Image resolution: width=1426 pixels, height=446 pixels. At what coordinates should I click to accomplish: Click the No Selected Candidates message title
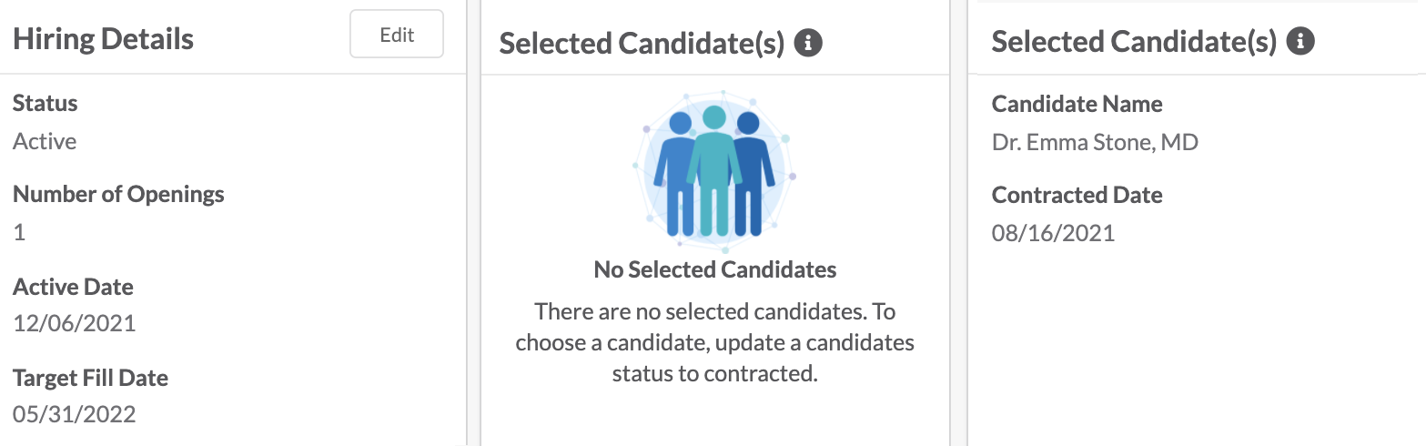[715, 269]
